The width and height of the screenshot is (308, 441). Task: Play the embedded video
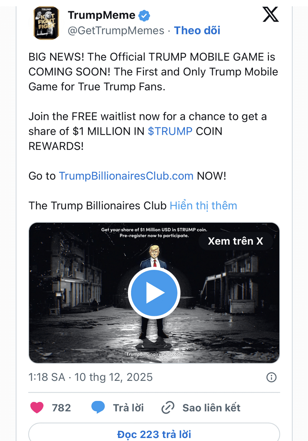click(x=154, y=293)
